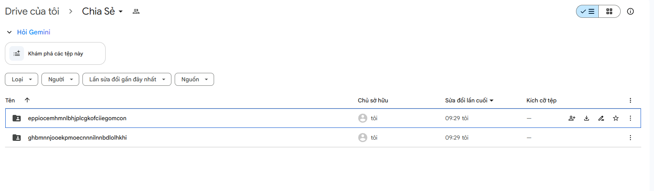Select the ghbmnnjooekpmoecnnnilnnbdlolhkhi folder row
Image resolution: width=654 pixels, height=191 pixels.
pyautogui.click(x=323, y=138)
